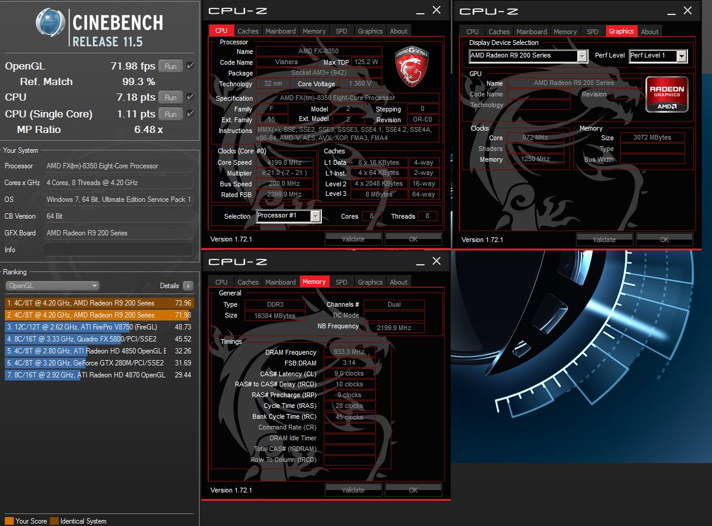
Task: Click OK in the CPU tab window
Action: tap(413, 238)
